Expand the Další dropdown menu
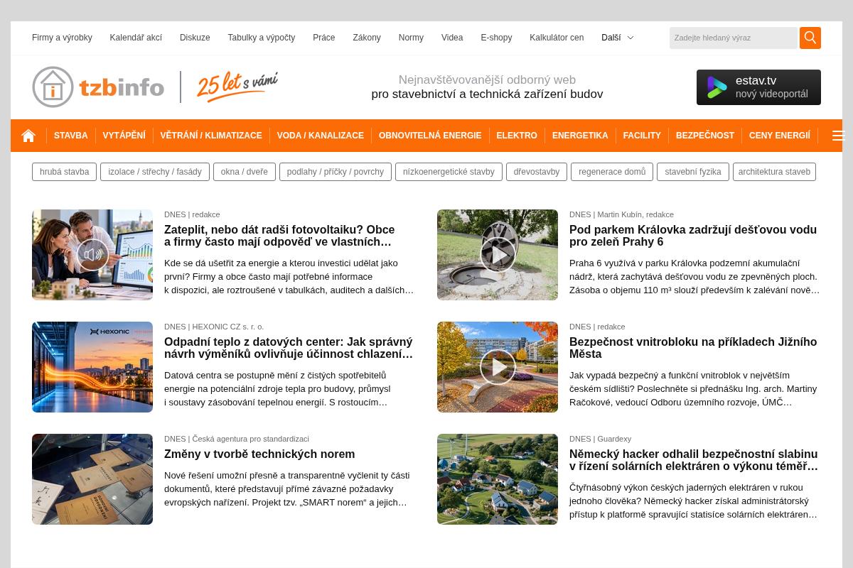The width and height of the screenshot is (853, 568). pos(617,38)
